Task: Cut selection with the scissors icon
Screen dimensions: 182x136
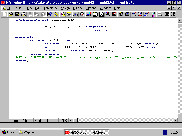Action: (30, 14)
